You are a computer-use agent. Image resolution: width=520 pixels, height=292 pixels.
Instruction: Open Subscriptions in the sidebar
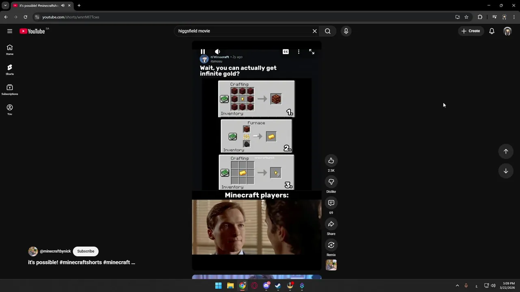10,90
